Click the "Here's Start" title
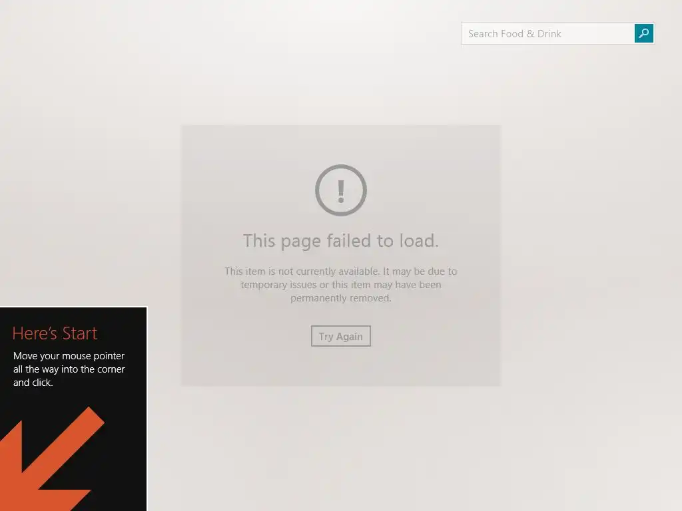 (x=55, y=333)
